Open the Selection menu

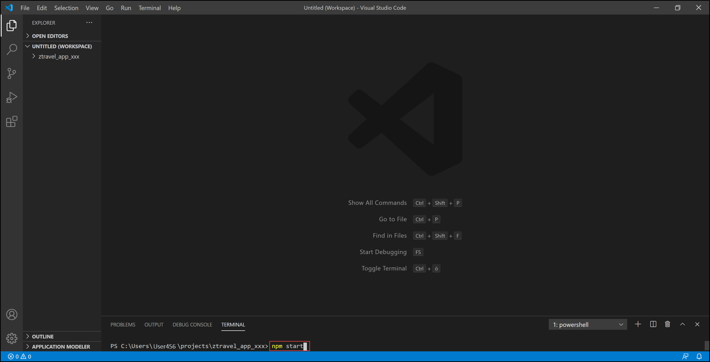tap(66, 8)
